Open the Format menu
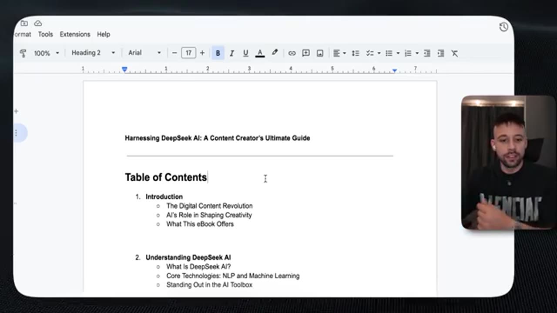The height and width of the screenshot is (313, 557). tap(23, 34)
